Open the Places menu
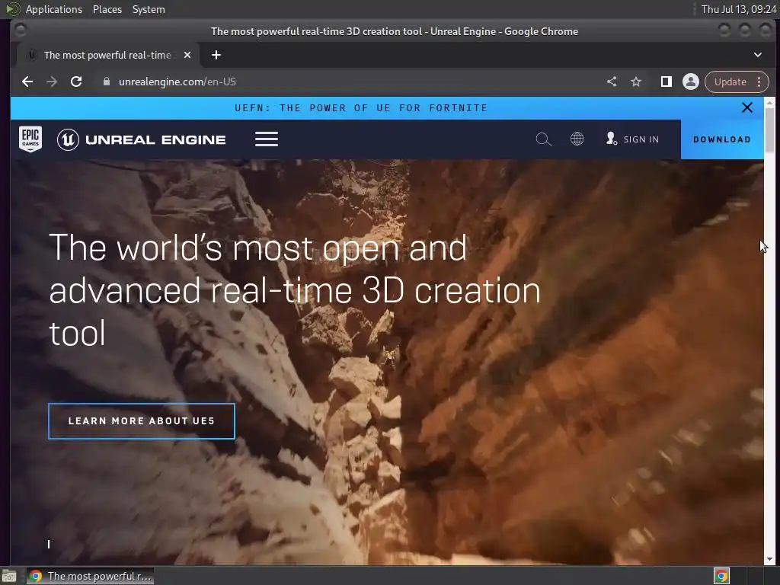 107,9
